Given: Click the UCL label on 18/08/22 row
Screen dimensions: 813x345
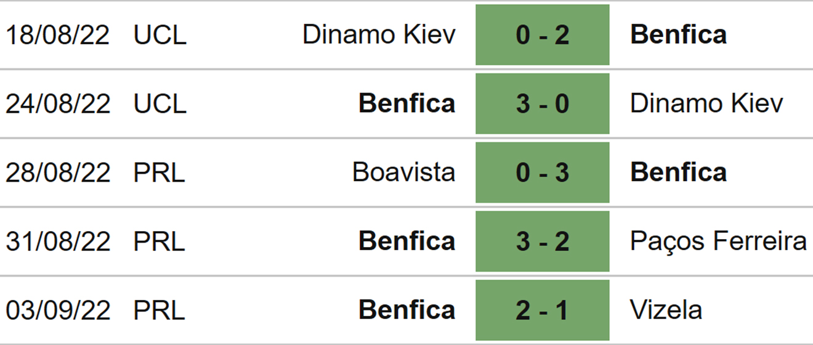Looking at the screenshot, I should coord(160,35).
